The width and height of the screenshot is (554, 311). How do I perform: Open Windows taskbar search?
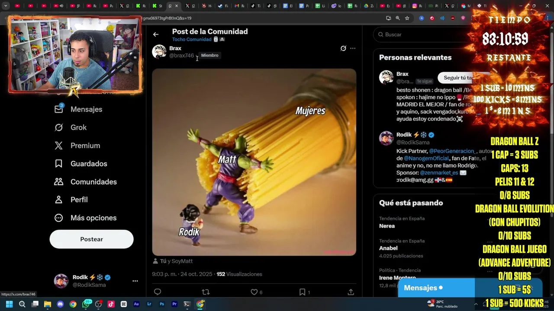(x=22, y=304)
